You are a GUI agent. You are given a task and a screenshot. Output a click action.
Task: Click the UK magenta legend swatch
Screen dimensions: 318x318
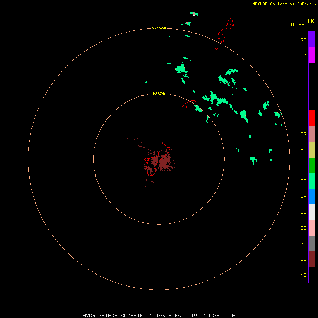(x=312, y=55)
